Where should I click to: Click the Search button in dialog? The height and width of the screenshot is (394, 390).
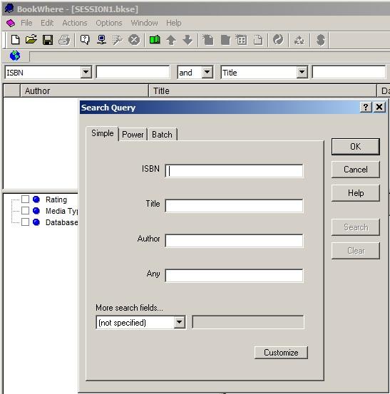click(355, 227)
